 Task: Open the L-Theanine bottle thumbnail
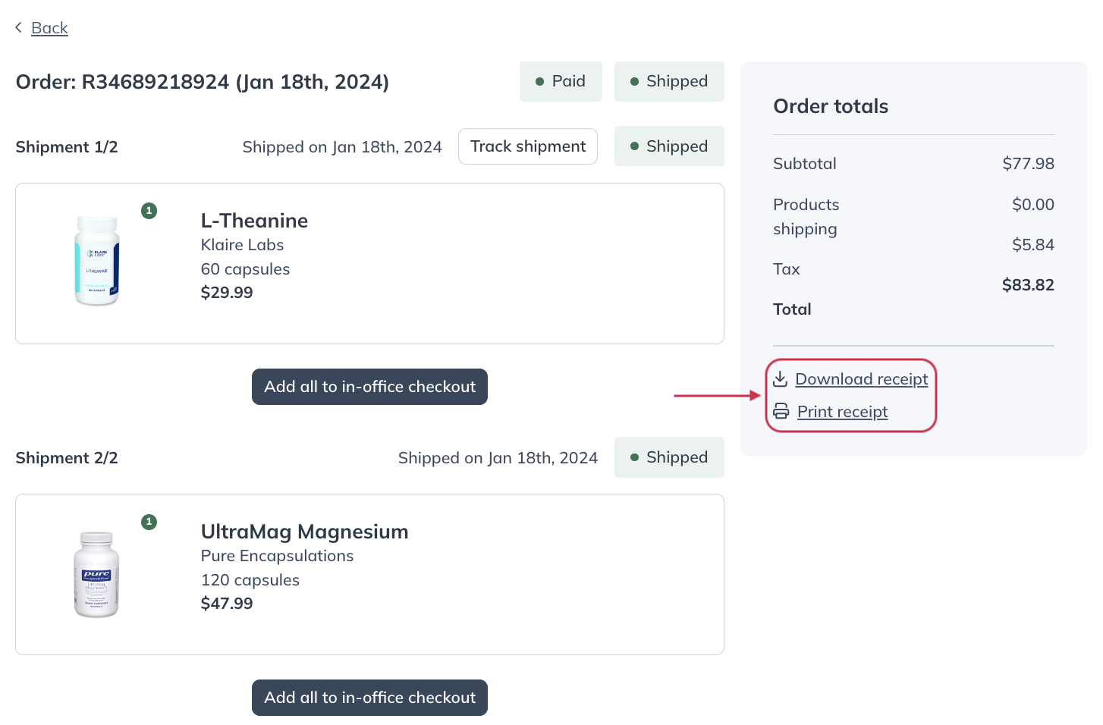[97, 261]
